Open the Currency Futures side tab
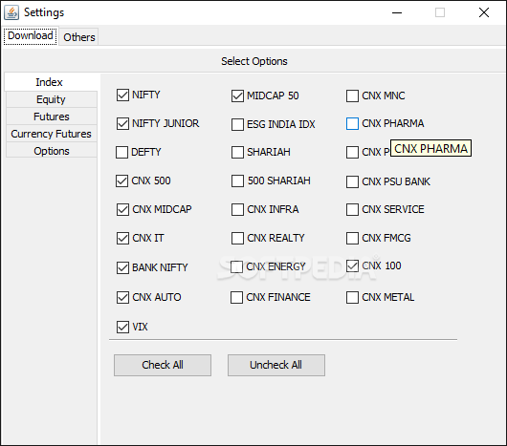The image size is (507, 446). tap(51, 134)
